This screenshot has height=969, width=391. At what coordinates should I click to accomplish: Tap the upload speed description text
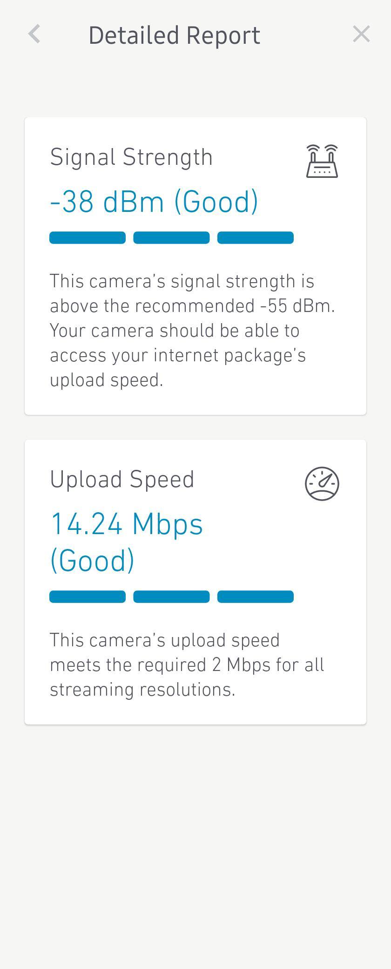[x=186, y=665]
